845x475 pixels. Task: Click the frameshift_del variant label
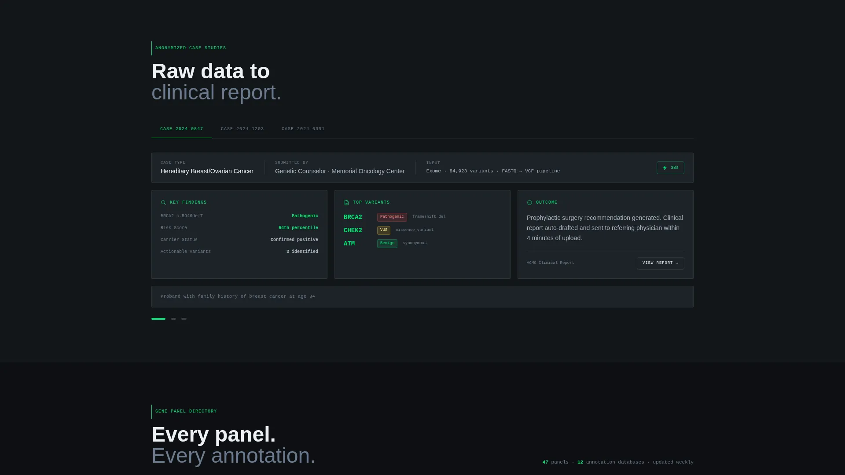click(x=429, y=216)
